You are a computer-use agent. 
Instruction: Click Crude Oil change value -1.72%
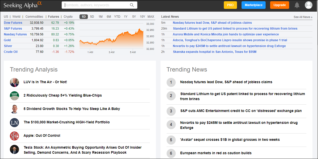(69, 52)
